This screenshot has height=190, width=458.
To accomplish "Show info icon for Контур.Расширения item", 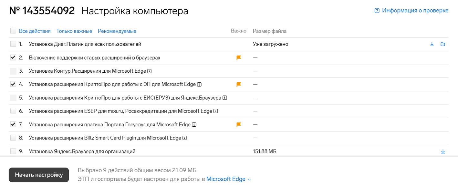I will [150, 71].
